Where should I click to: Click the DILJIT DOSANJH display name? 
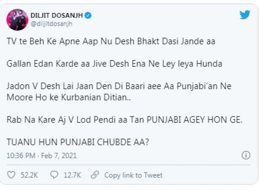(x=57, y=15)
